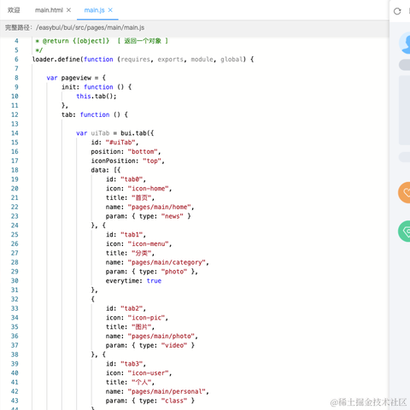Click the "#uiTab" id string
Image resolution: width=410 pixels, height=410 pixels.
120,143
